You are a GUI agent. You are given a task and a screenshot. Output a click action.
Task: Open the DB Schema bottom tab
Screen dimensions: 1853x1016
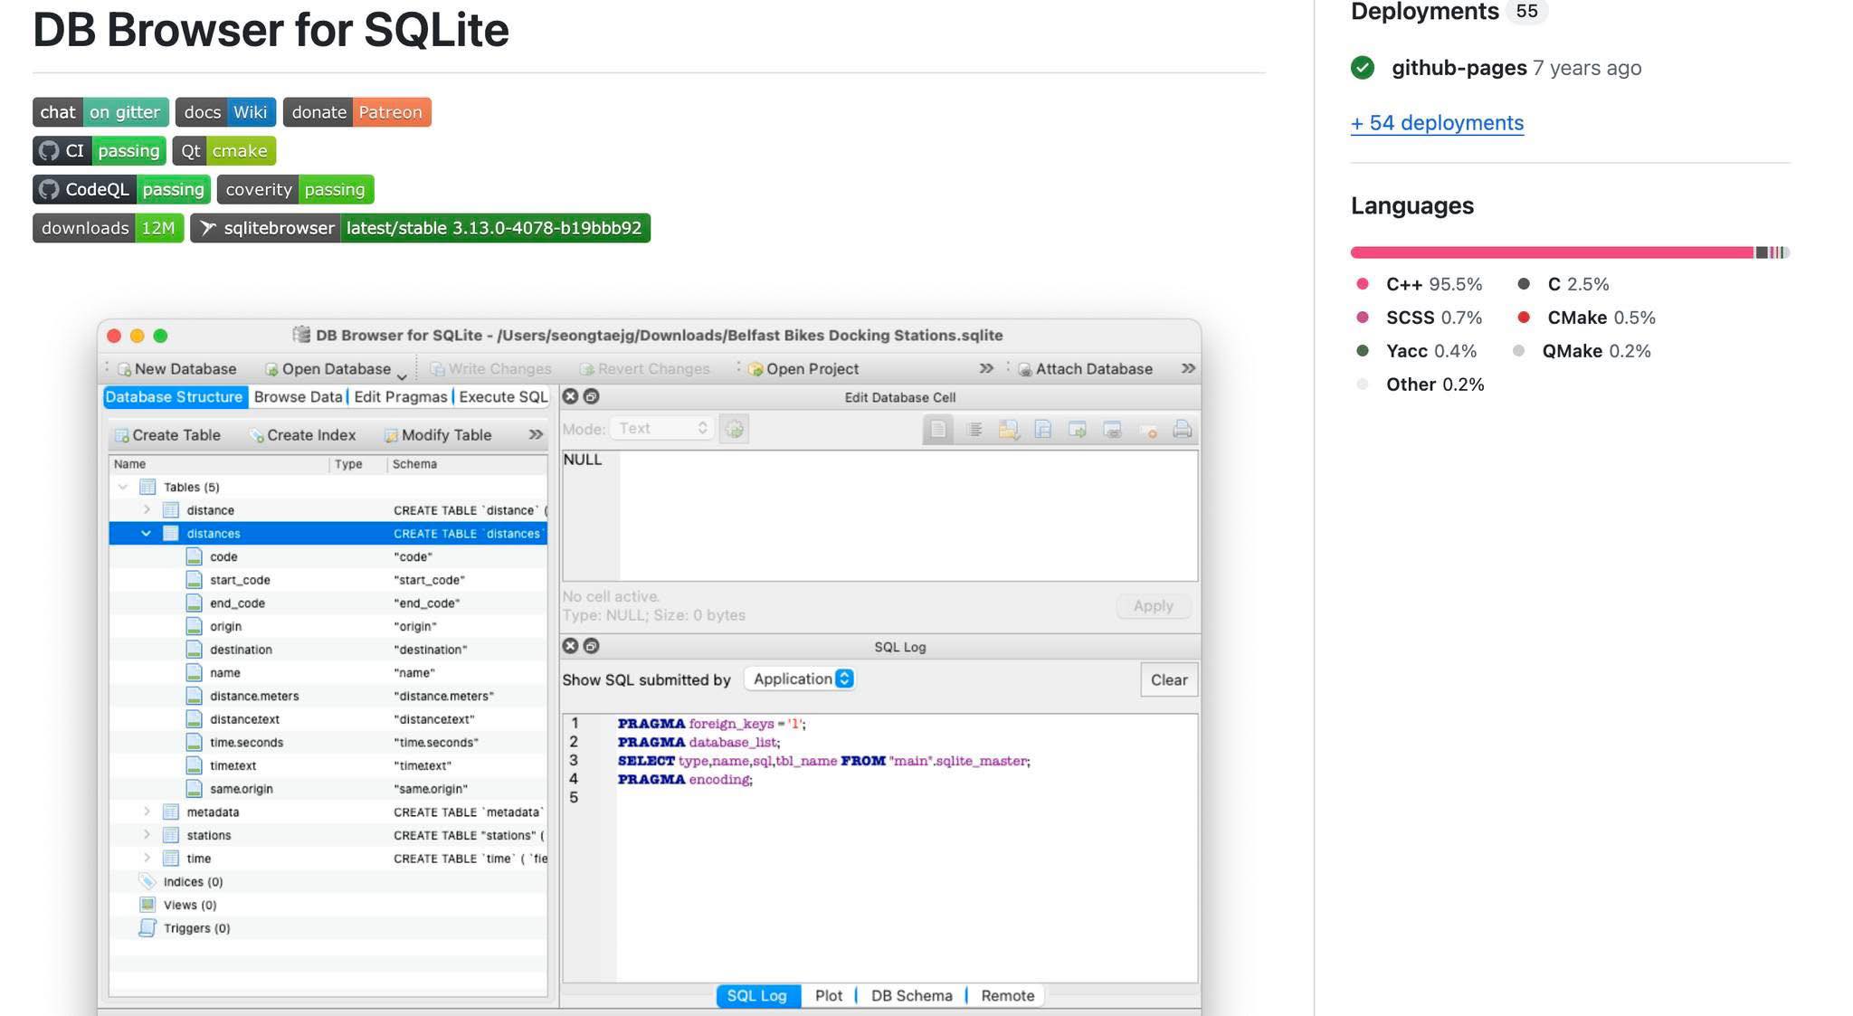pos(911,996)
